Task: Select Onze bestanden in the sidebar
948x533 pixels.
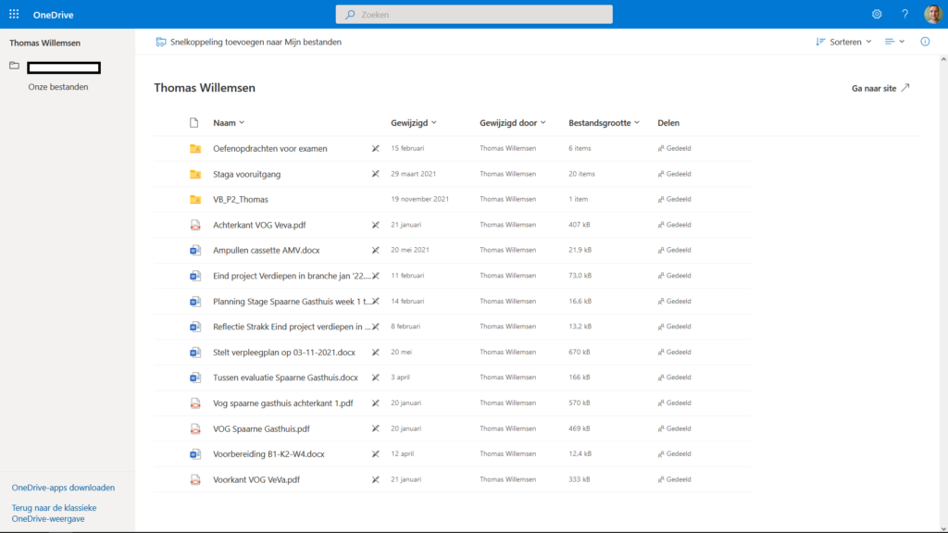Action: click(x=58, y=87)
